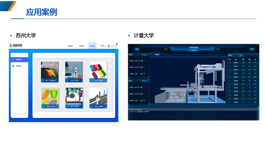The width and height of the screenshot is (265, 148).
Task: Open the colored blocks experiment card
Action: coord(98,72)
